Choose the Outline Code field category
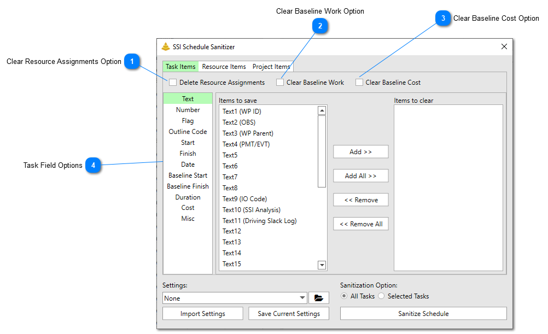The image size is (548, 334). click(x=188, y=131)
